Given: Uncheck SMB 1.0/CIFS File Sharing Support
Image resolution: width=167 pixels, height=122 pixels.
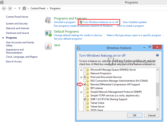Looking at the screenshot, I should tap(85, 99).
